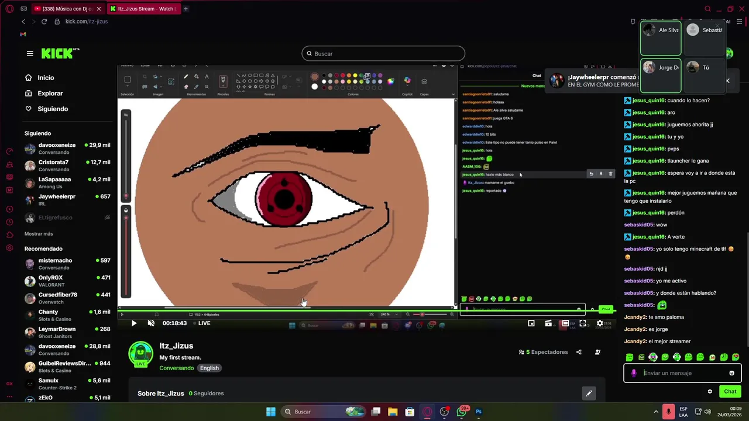The height and width of the screenshot is (421, 749).
Task: Expand Mostrar más in following list
Action: pos(39,234)
